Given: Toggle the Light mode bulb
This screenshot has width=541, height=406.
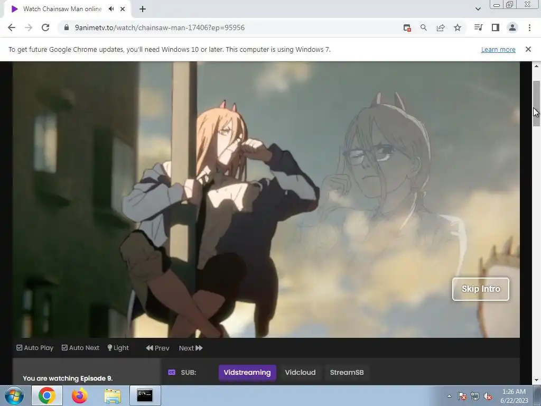Looking at the screenshot, I should coord(118,348).
